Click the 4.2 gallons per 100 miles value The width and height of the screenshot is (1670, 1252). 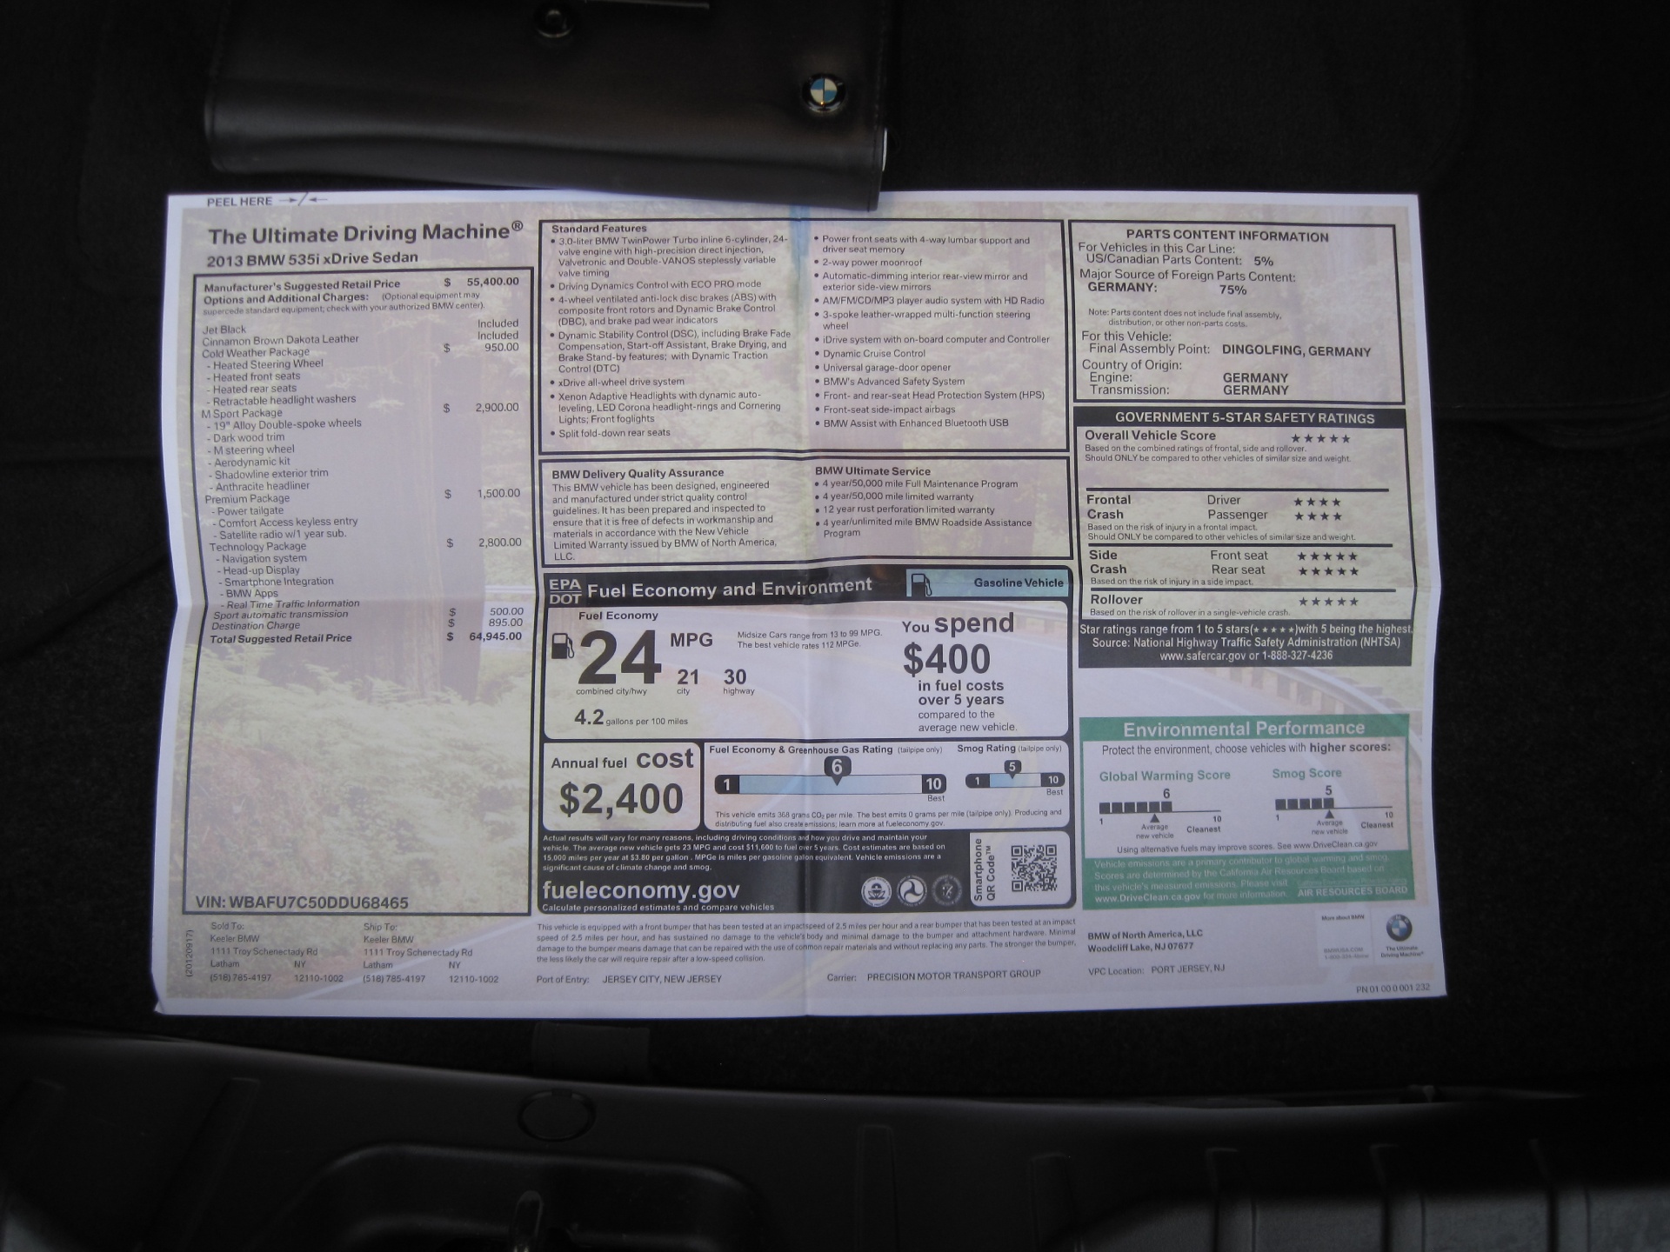point(589,717)
